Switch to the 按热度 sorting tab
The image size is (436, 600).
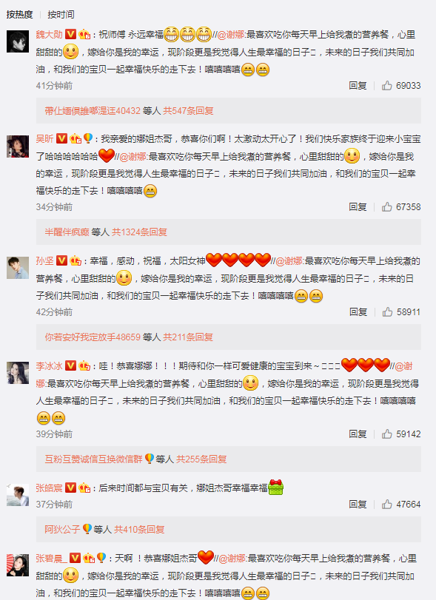19,15
